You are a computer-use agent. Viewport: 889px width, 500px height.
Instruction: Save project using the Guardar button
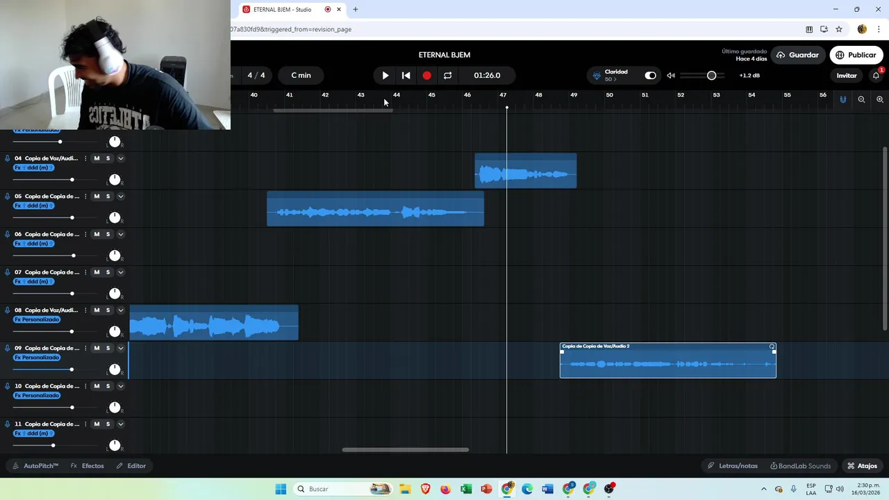pos(798,55)
